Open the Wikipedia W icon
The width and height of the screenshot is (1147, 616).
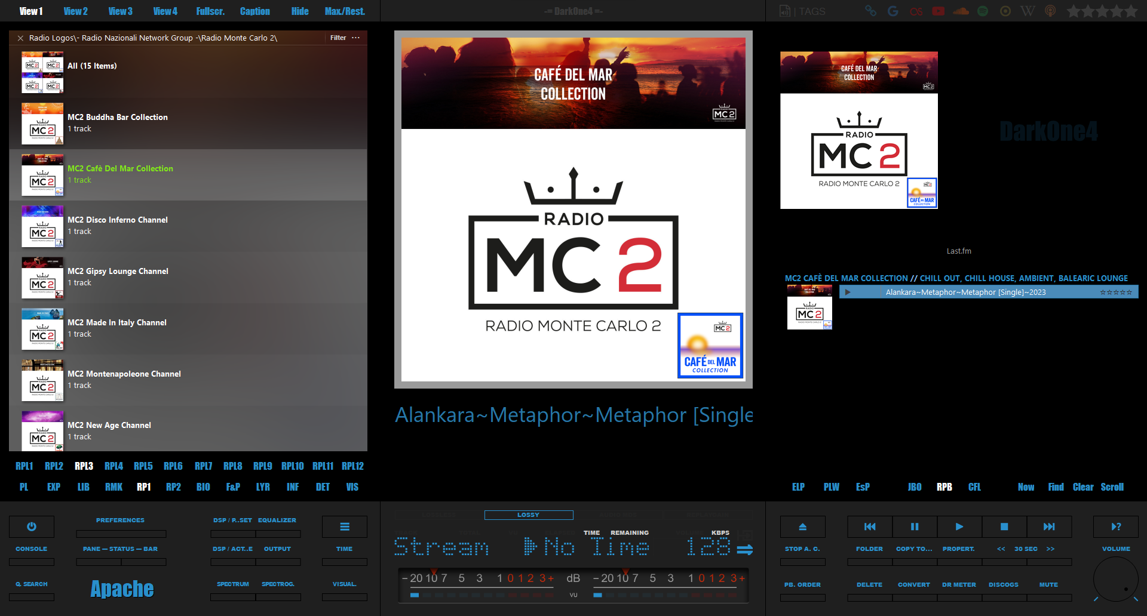(1028, 11)
